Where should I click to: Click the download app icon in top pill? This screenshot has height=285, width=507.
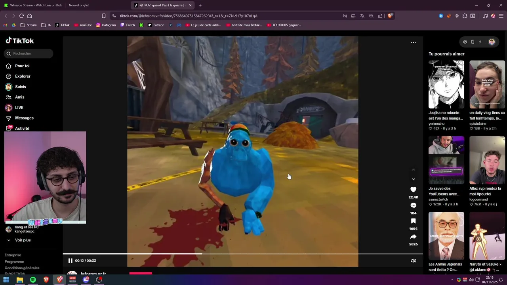point(480,42)
